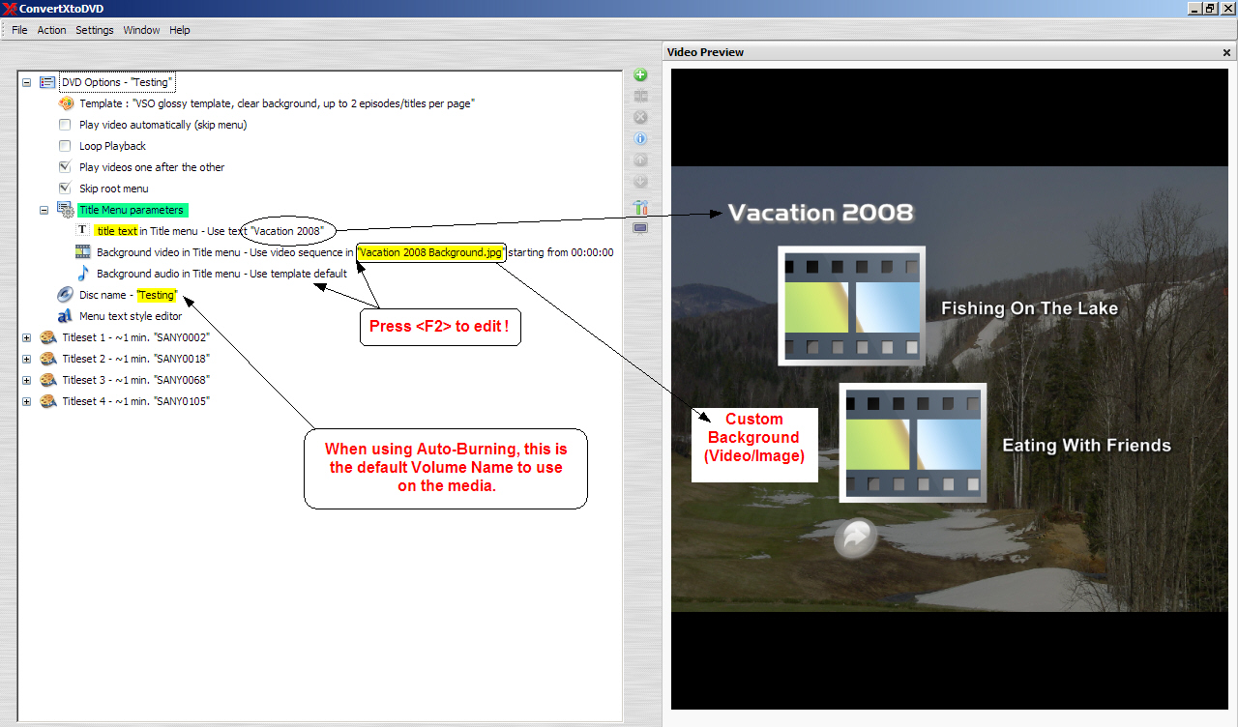Click the next page arrow button in preview

tap(856, 538)
